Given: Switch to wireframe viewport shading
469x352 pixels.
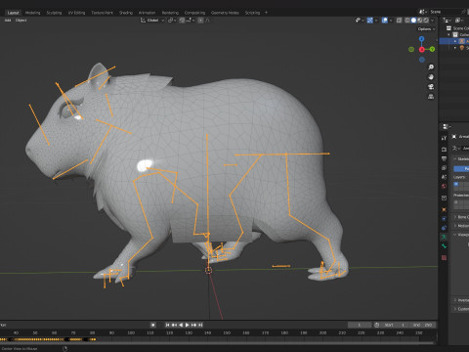Looking at the screenshot, I should point(407,21).
